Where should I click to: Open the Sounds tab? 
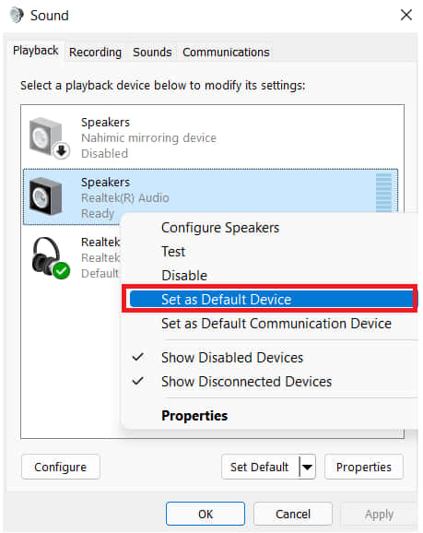coord(152,53)
